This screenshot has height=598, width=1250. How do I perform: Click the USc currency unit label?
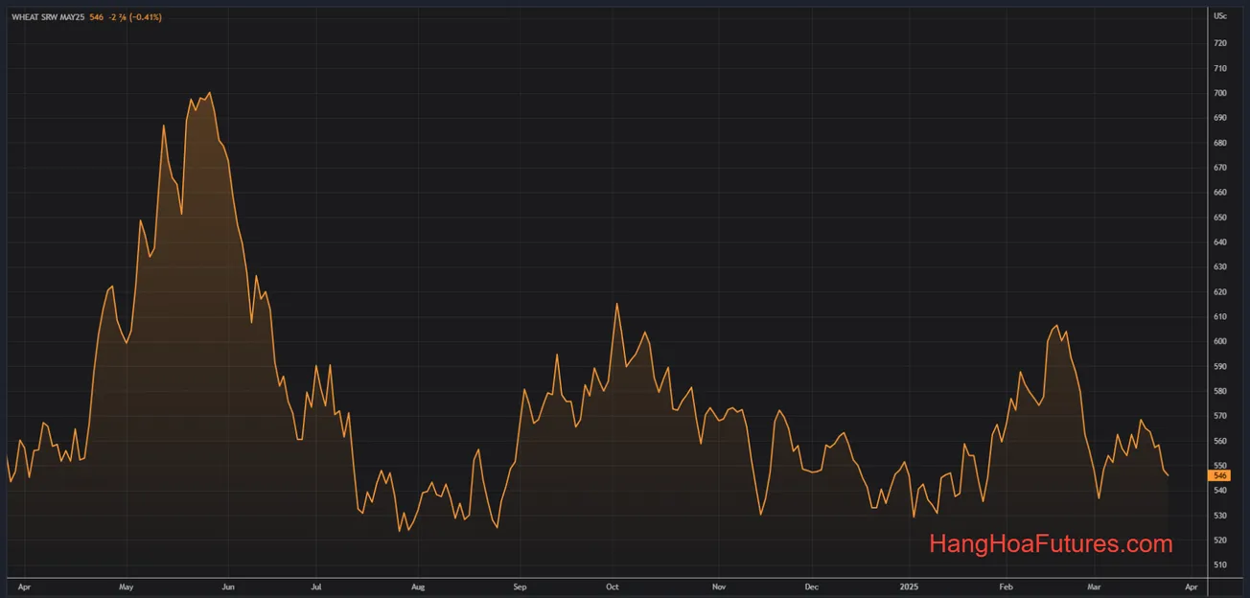tap(1220, 16)
